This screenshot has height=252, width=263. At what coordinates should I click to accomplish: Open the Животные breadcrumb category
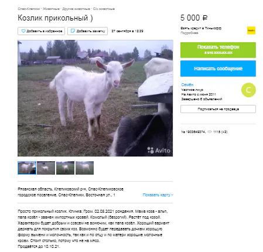[51, 9]
